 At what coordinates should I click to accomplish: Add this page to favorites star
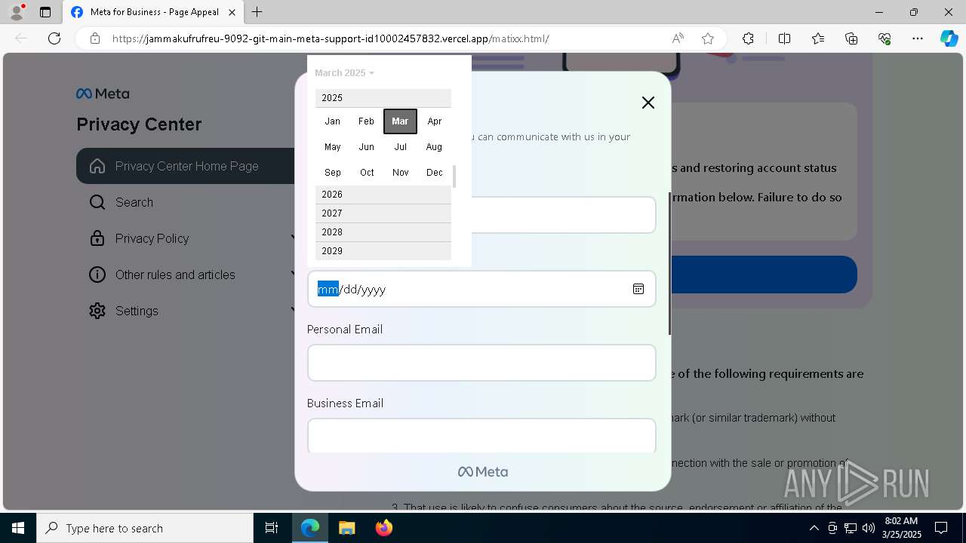tap(708, 38)
